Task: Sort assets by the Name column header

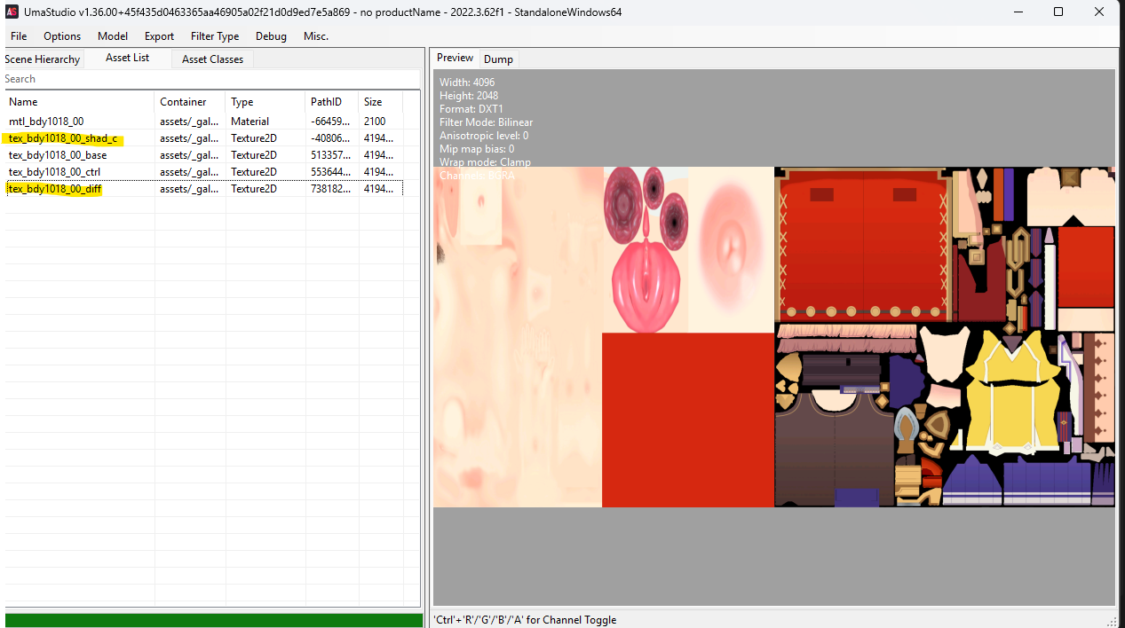Action: pos(79,102)
